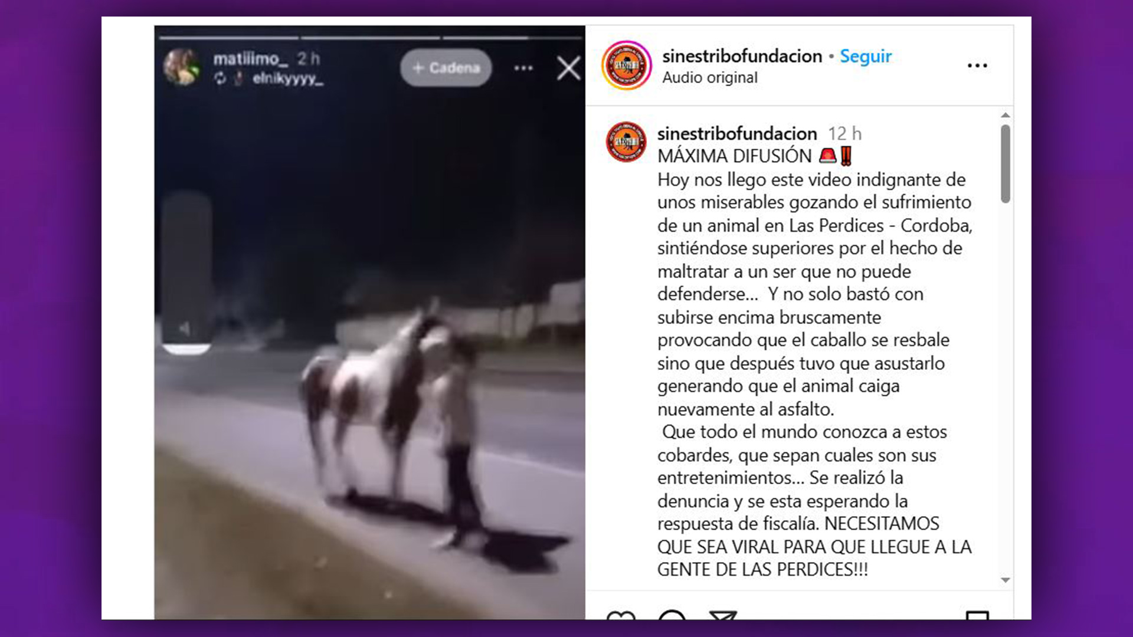This screenshot has height=637, width=1133.
Task: Click the caption scrollbar thumb
Action: point(1006,163)
